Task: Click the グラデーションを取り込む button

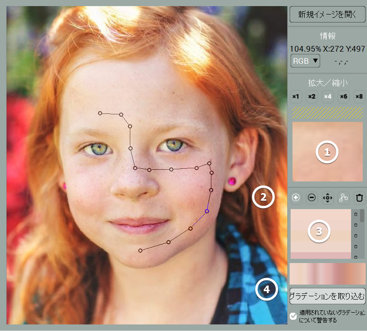Action: (x=328, y=296)
